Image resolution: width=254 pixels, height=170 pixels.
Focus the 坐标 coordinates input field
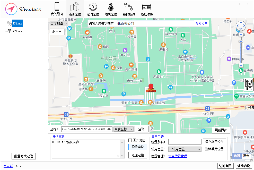[x=87, y=129]
